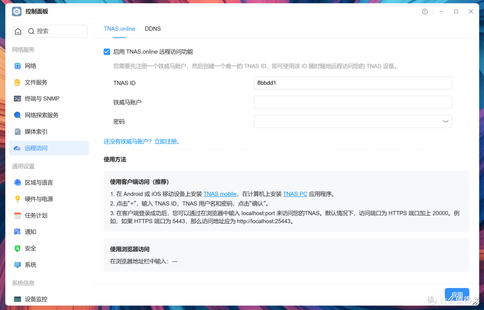The image size is (484, 310).
Task: Click the 媒体索引 icon
Action: [x=17, y=132]
